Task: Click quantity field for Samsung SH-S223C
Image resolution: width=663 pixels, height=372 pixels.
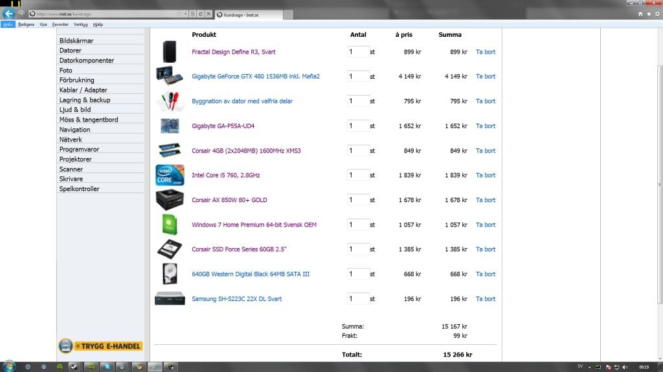Action: tap(358, 299)
